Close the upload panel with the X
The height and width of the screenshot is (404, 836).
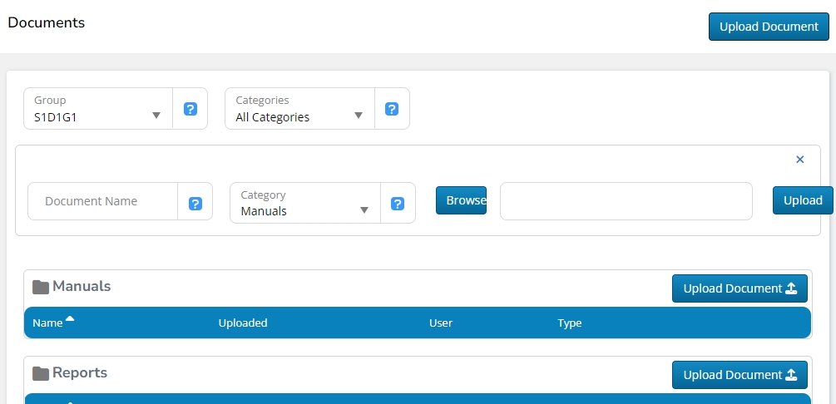(800, 160)
